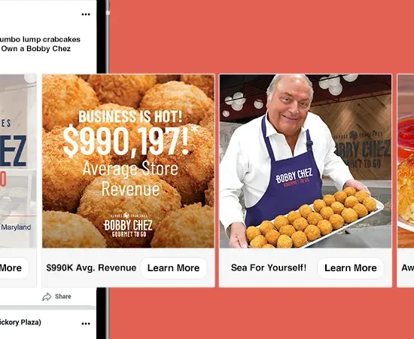Image resolution: width=414 pixels, height=339 pixels.
Task: Click the partially visible More button on left card
Action: (x=14, y=268)
